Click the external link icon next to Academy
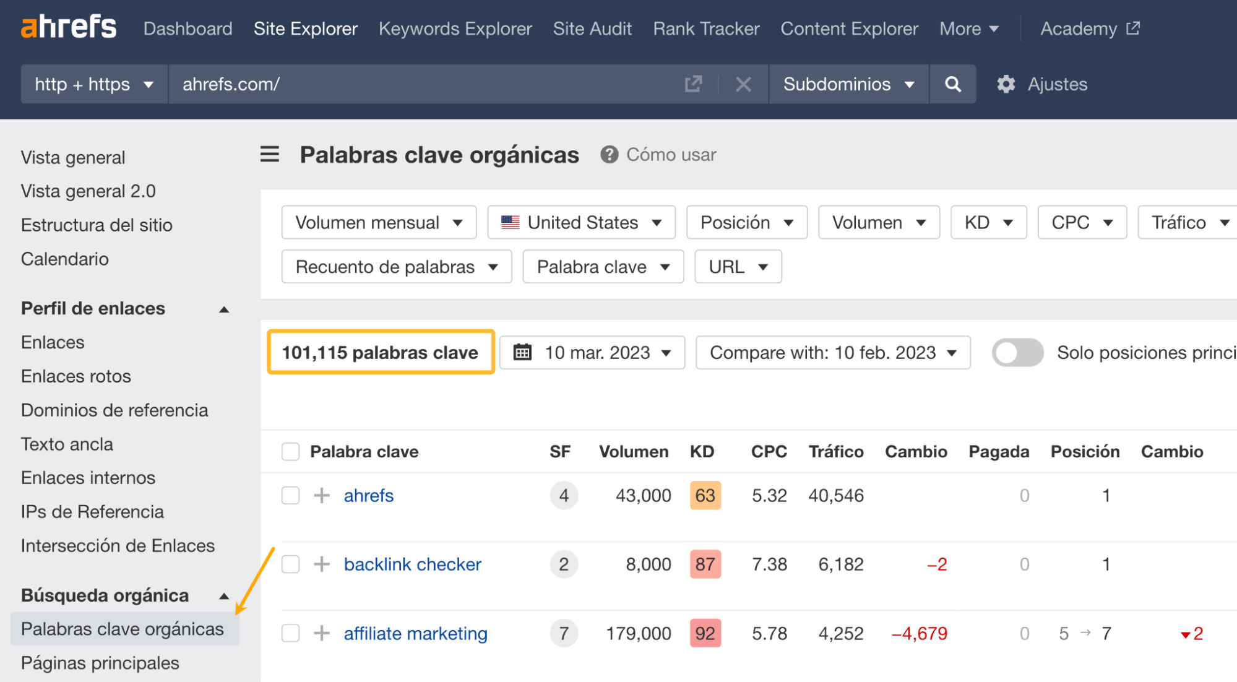Viewport: 1237px width, 682px height. pyautogui.click(x=1133, y=27)
